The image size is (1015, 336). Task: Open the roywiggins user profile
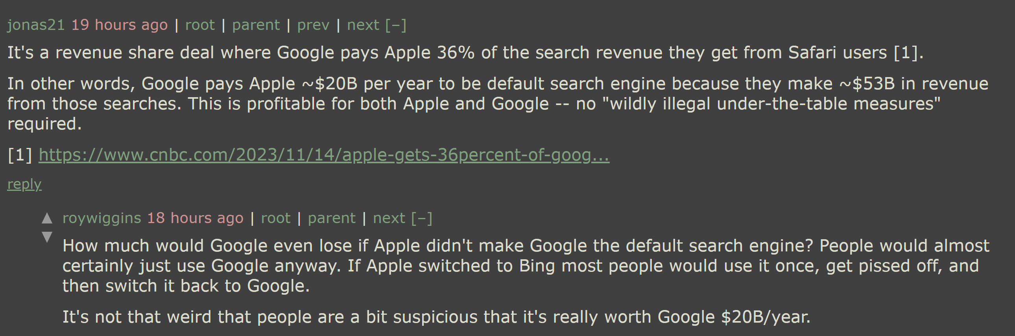(x=101, y=218)
